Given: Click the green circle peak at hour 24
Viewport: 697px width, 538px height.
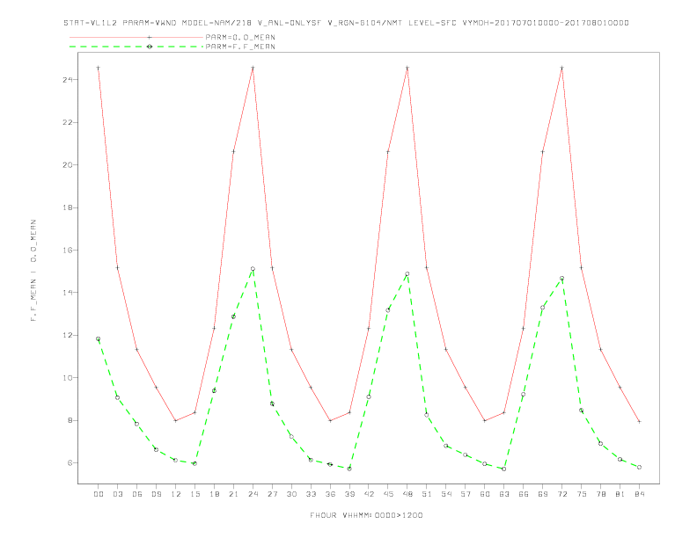Looking at the screenshot, I should 253,268.
